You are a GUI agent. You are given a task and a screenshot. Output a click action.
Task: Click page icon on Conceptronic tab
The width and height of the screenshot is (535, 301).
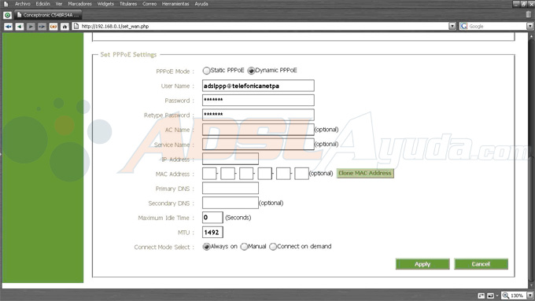pos(19,15)
